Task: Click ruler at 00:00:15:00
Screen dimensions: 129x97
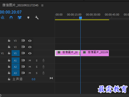Action: coord(74,15)
